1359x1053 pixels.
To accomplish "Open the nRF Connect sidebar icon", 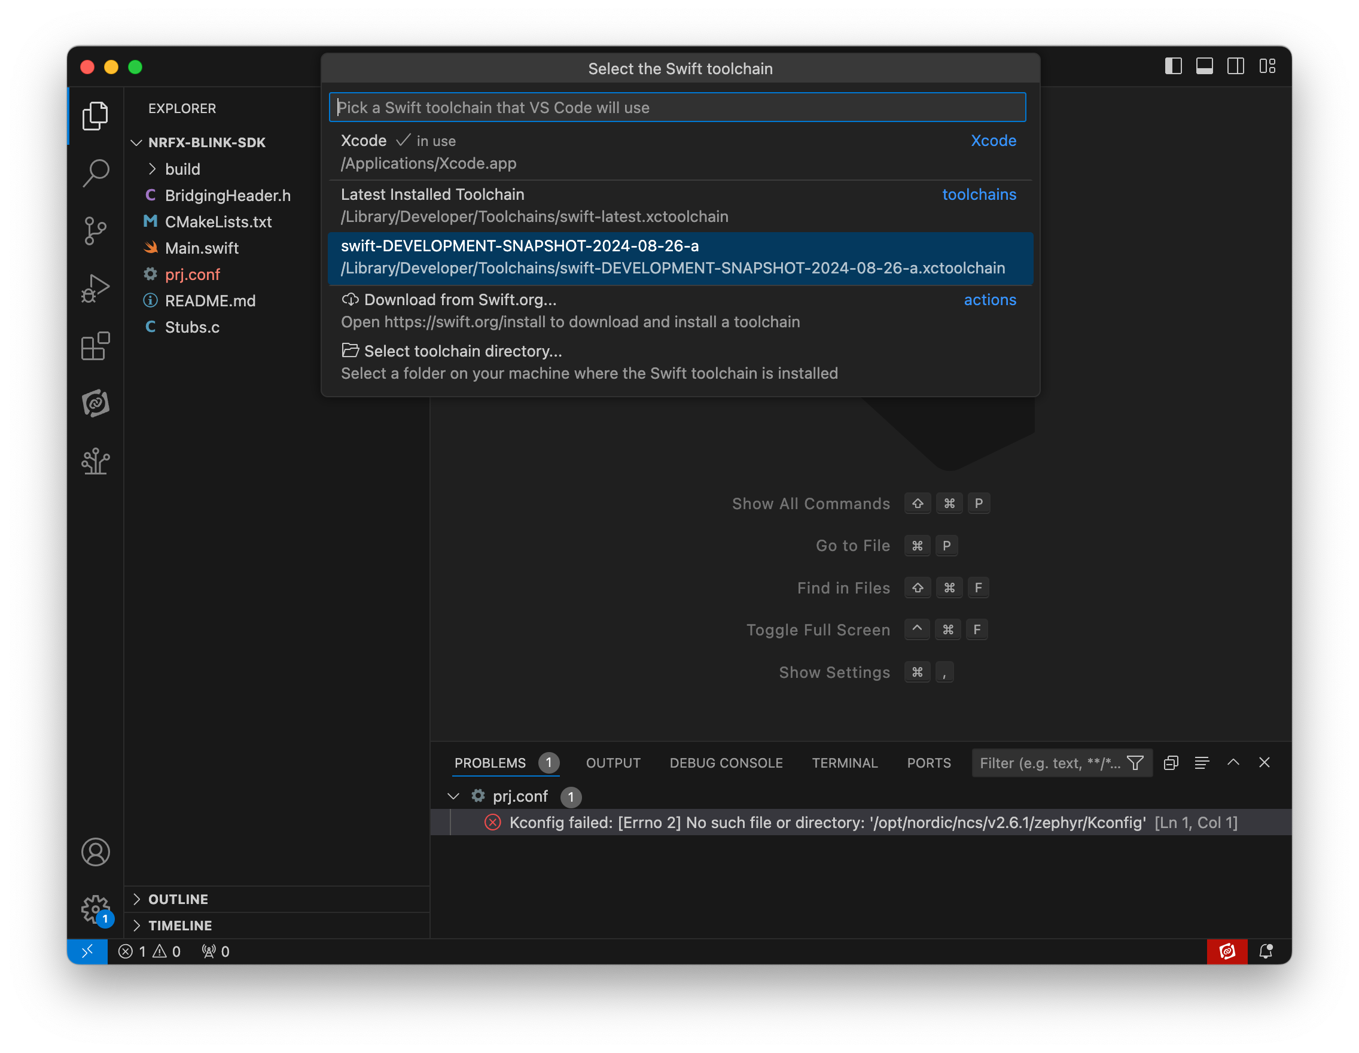I will tap(95, 403).
